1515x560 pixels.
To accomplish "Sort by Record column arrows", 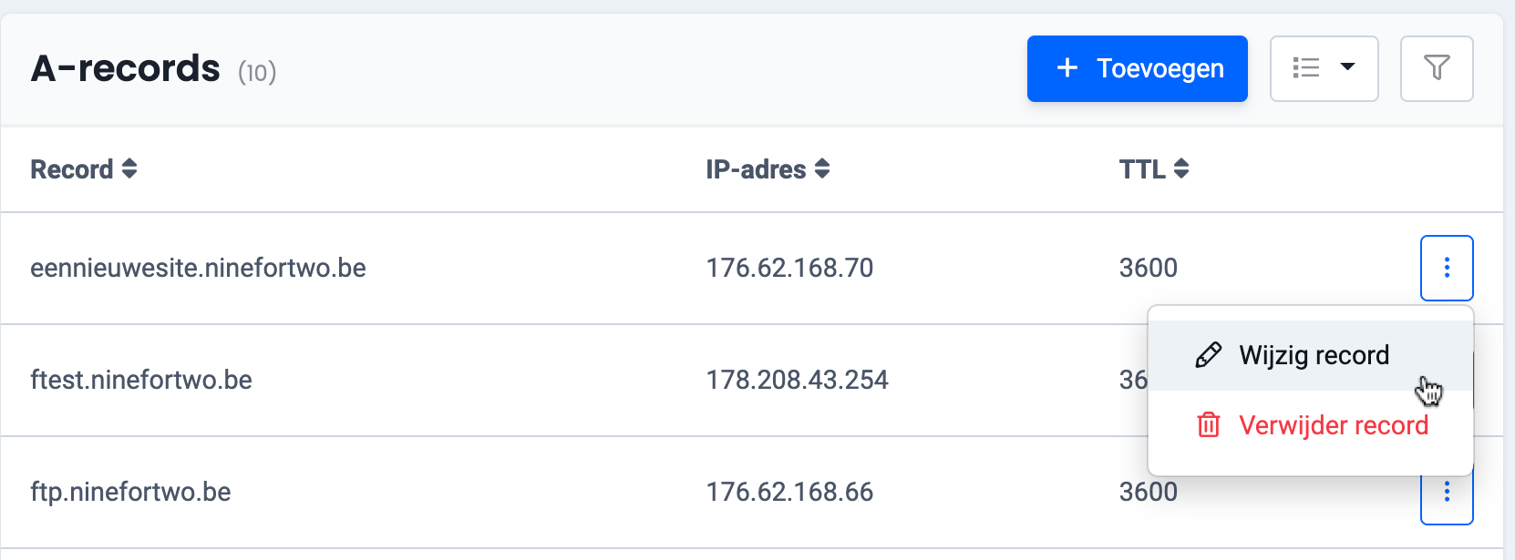I will [x=129, y=168].
